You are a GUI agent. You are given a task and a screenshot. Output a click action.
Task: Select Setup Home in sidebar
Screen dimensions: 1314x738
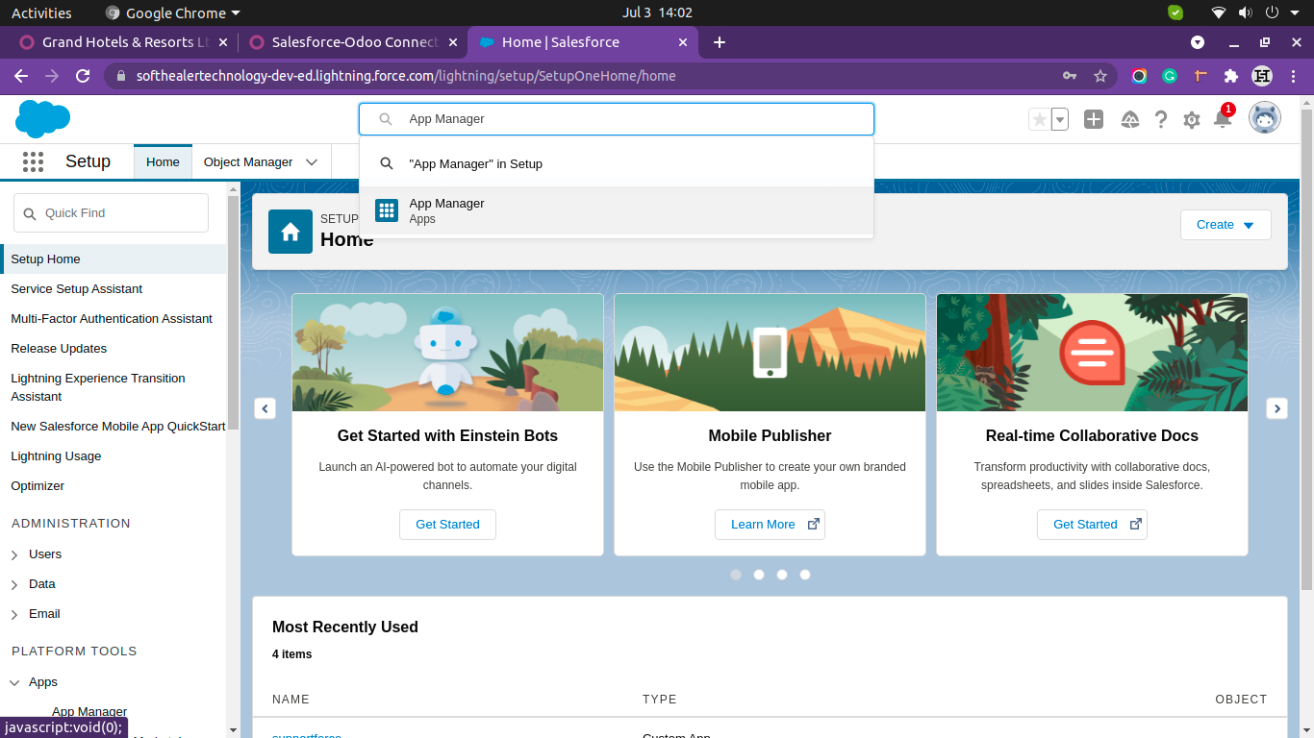pos(114,259)
